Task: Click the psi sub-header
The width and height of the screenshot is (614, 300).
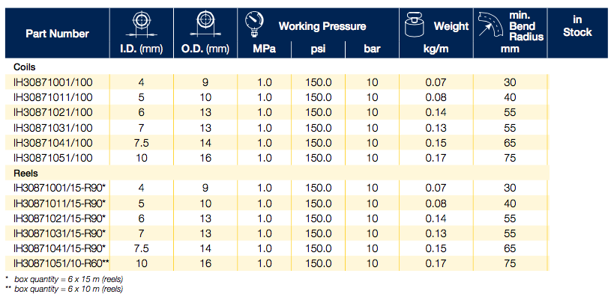Action: coord(317,50)
